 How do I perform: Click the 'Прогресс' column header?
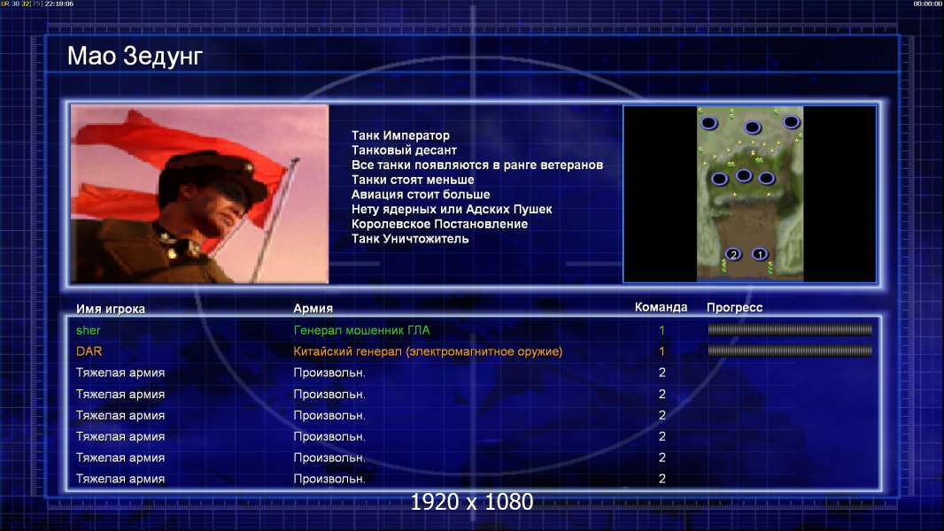734,308
